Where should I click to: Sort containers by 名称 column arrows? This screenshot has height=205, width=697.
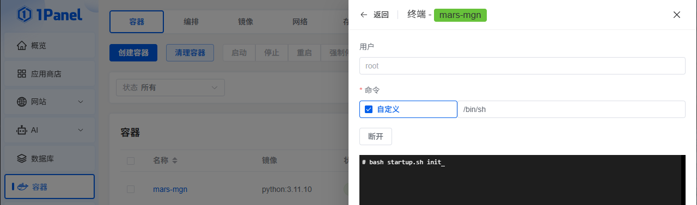(175, 160)
